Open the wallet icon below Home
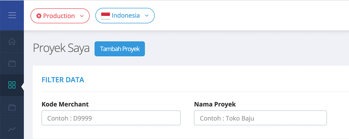This screenshot has width=349, height=139. point(12,63)
